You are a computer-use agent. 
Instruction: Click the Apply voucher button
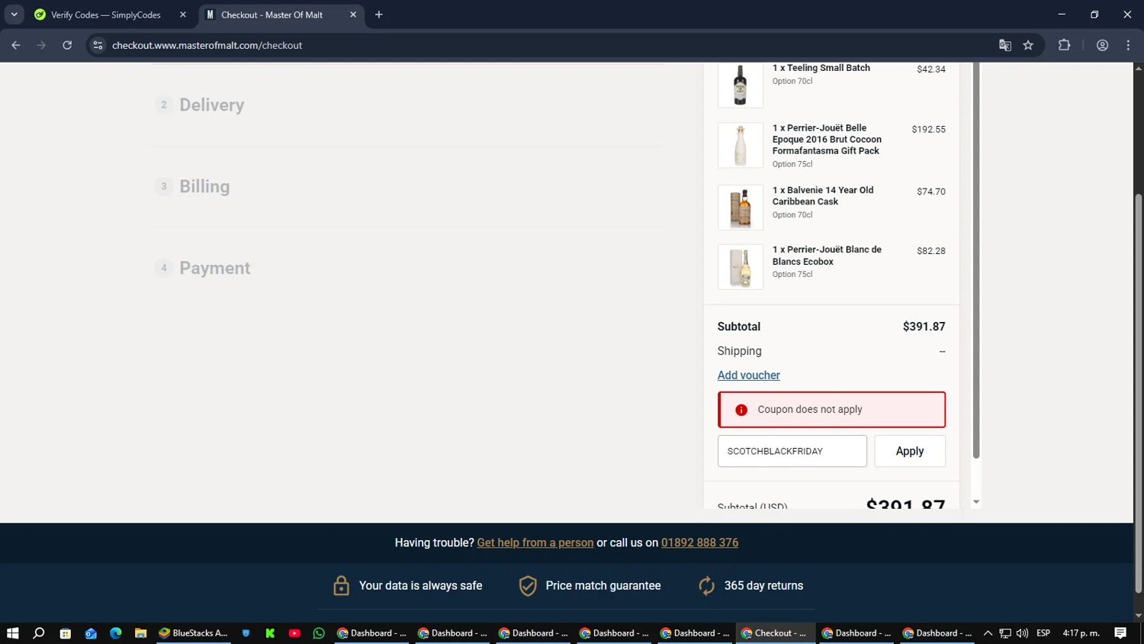tap(910, 451)
